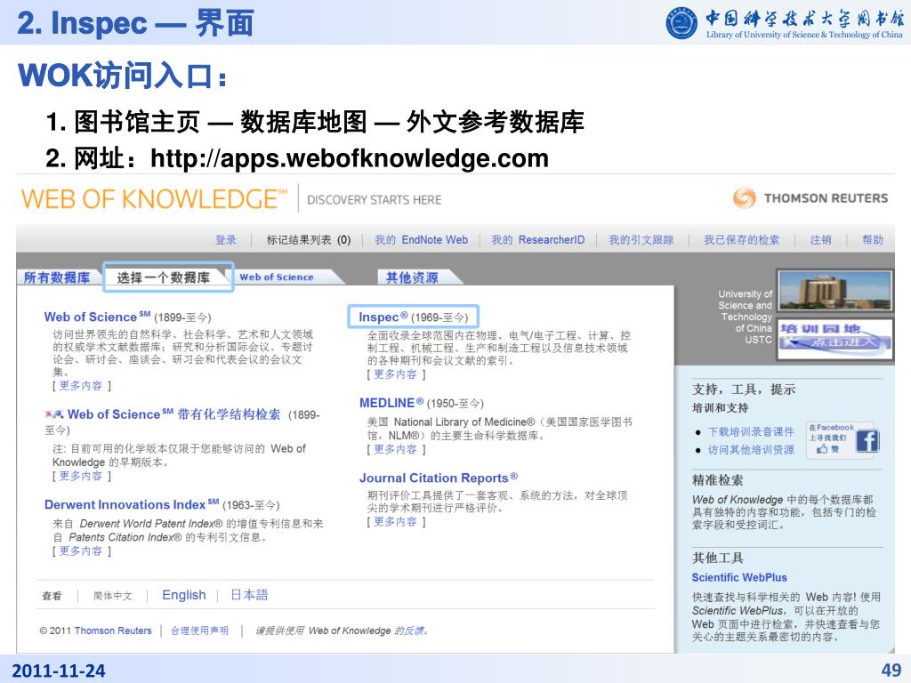Open 我的 EndNote Web
The height and width of the screenshot is (683, 911).
tap(421, 240)
